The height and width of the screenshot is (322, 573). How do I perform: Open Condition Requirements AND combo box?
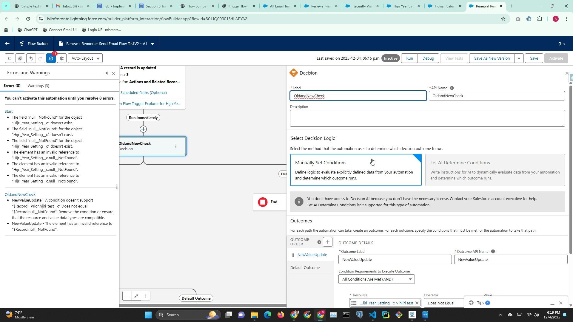click(x=376, y=279)
